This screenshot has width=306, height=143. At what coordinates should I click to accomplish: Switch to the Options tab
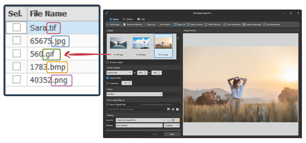click(x=128, y=19)
